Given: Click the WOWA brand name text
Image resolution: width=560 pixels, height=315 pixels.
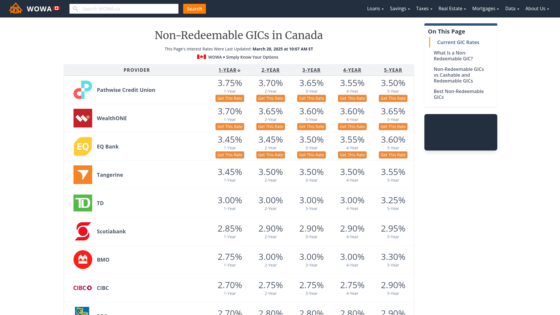Looking at the screenshot, I should click(39, 9).
